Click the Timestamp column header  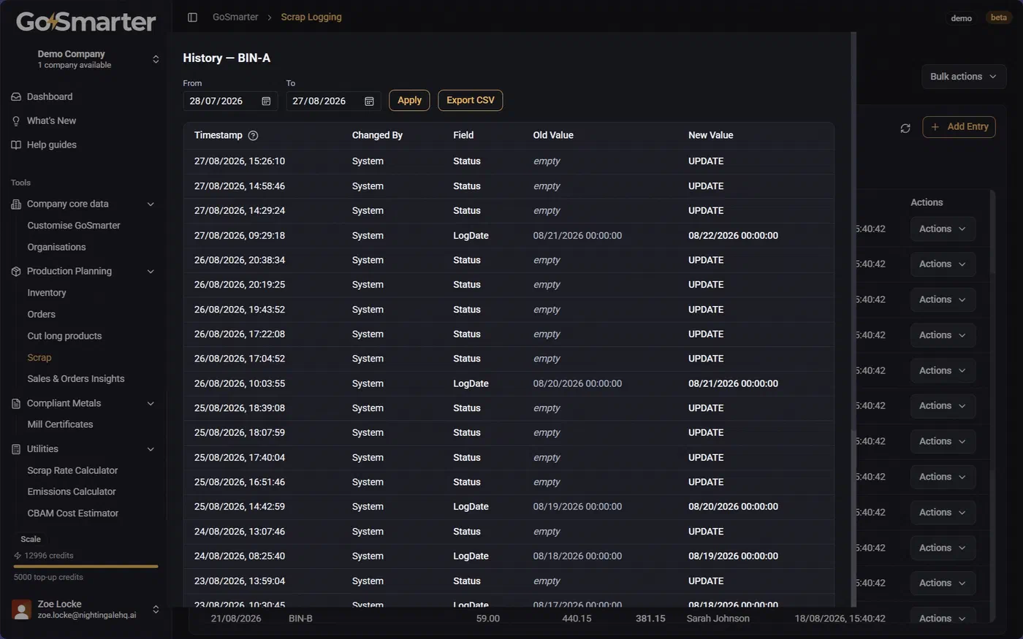pos(218,135)
